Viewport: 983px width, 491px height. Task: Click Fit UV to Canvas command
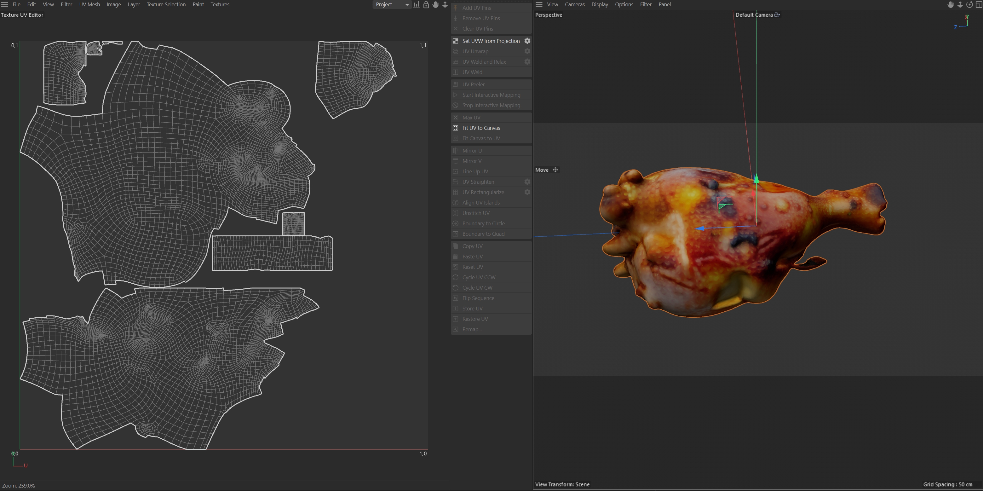(481, 128)
